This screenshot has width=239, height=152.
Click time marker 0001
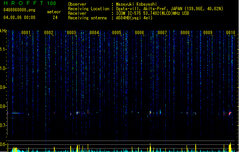click(x=26, y=33)
